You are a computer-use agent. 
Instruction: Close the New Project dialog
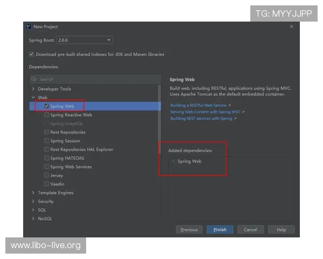click(291, 26)
